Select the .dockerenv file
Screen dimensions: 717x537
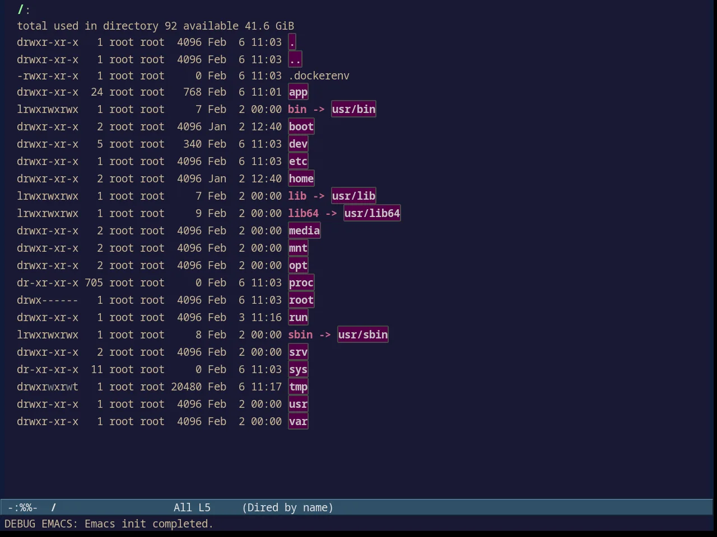coord(319,76)
